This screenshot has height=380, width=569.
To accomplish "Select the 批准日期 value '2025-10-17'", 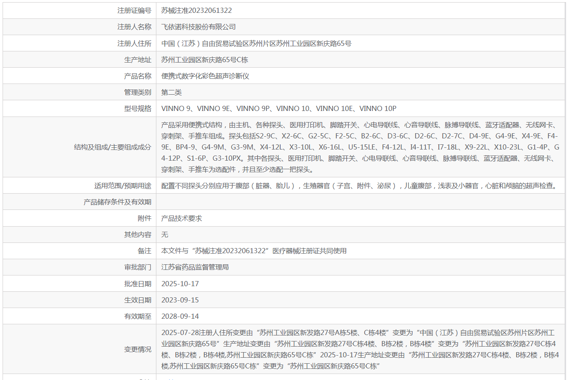I will pos(180,284).
